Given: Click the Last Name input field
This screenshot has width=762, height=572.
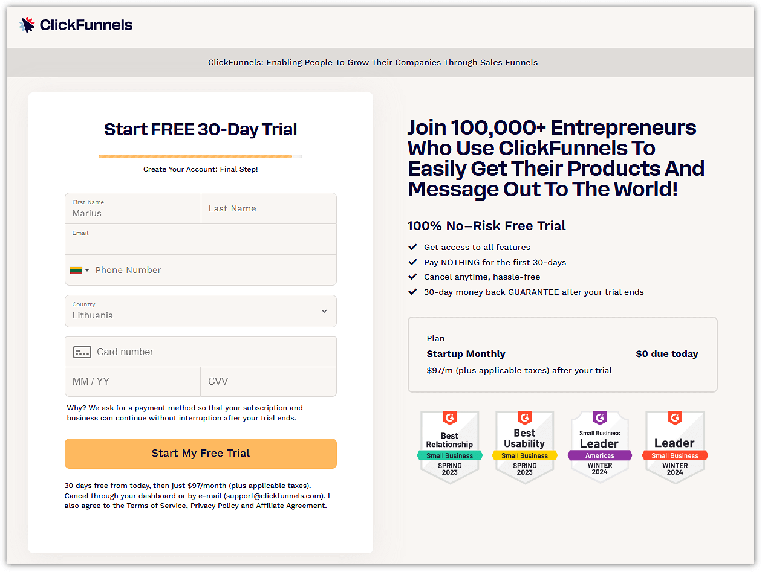Looking at the screenshot, I should tap(269, 208).
